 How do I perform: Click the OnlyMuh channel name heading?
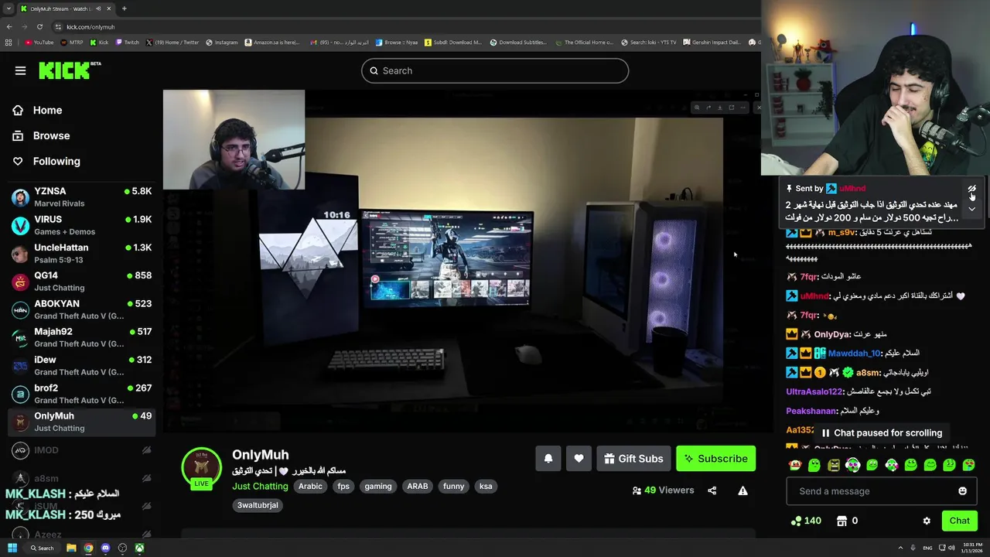[261, 455]
